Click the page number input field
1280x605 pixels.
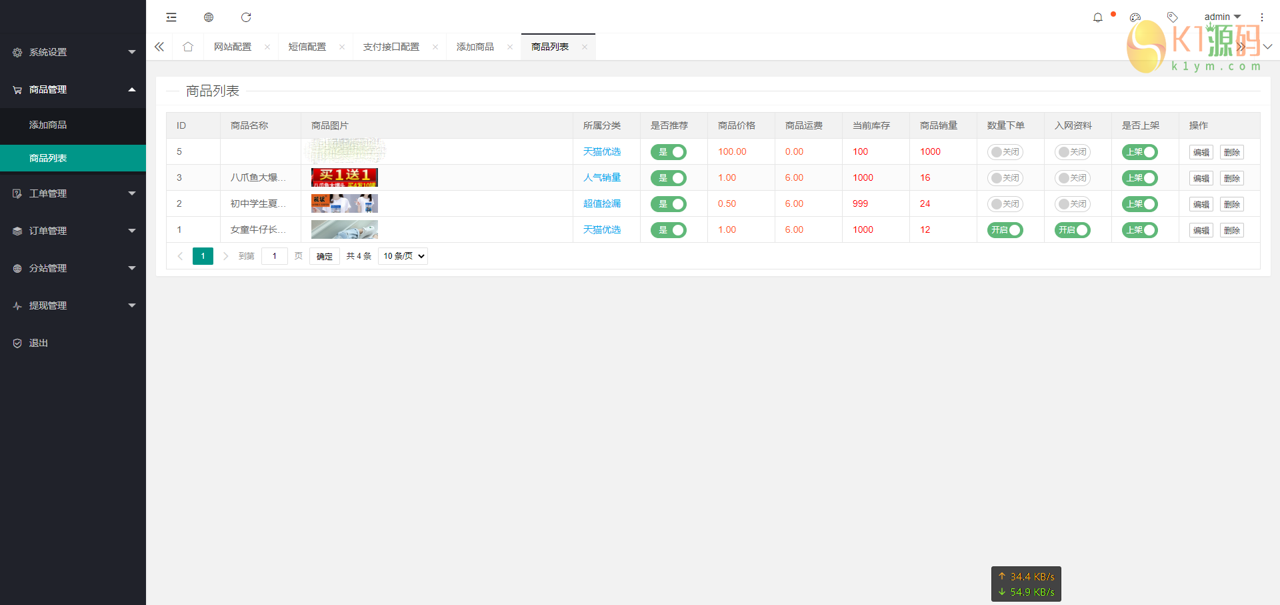tap(274, 256)
